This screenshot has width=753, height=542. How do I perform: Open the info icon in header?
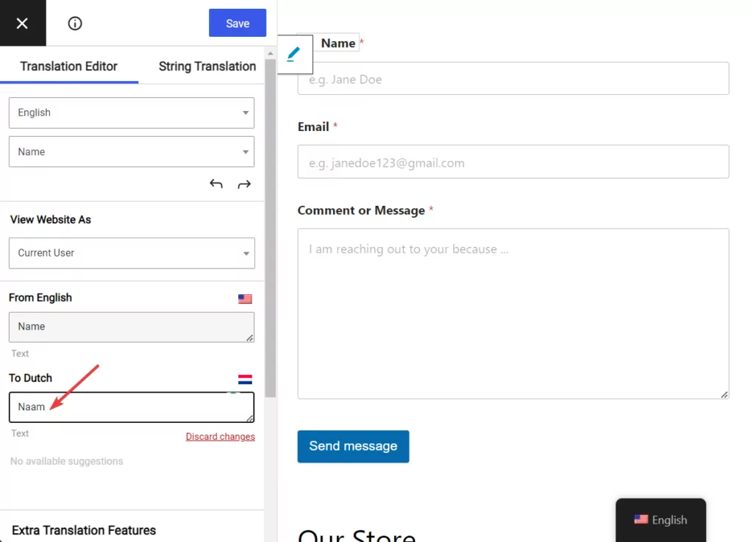pyautogui.click(x=75, y=24)
